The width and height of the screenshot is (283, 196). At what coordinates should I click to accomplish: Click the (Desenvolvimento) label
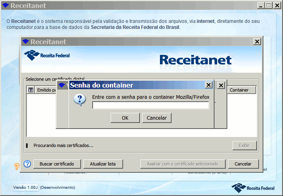coord(58,187)
